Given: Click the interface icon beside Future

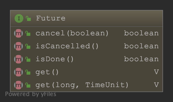Looking at the screenshot, I should 19,18.
